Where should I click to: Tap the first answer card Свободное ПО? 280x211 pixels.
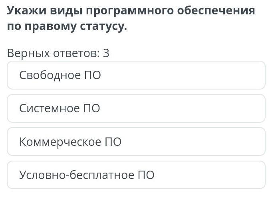(136, 75)
